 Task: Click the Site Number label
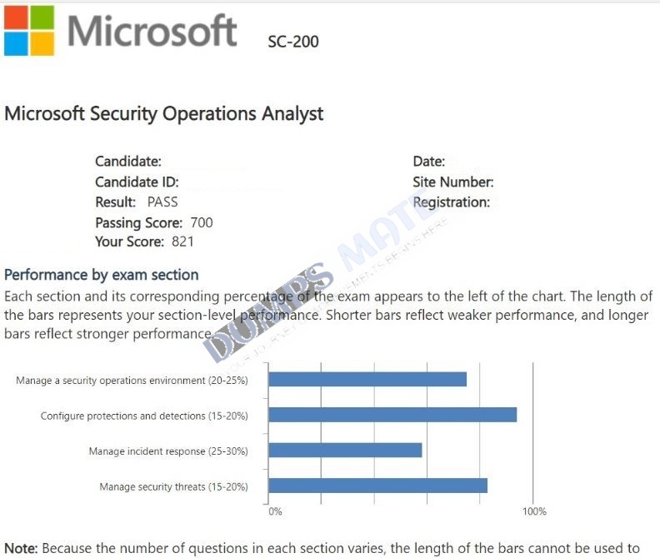pos(452,182)
